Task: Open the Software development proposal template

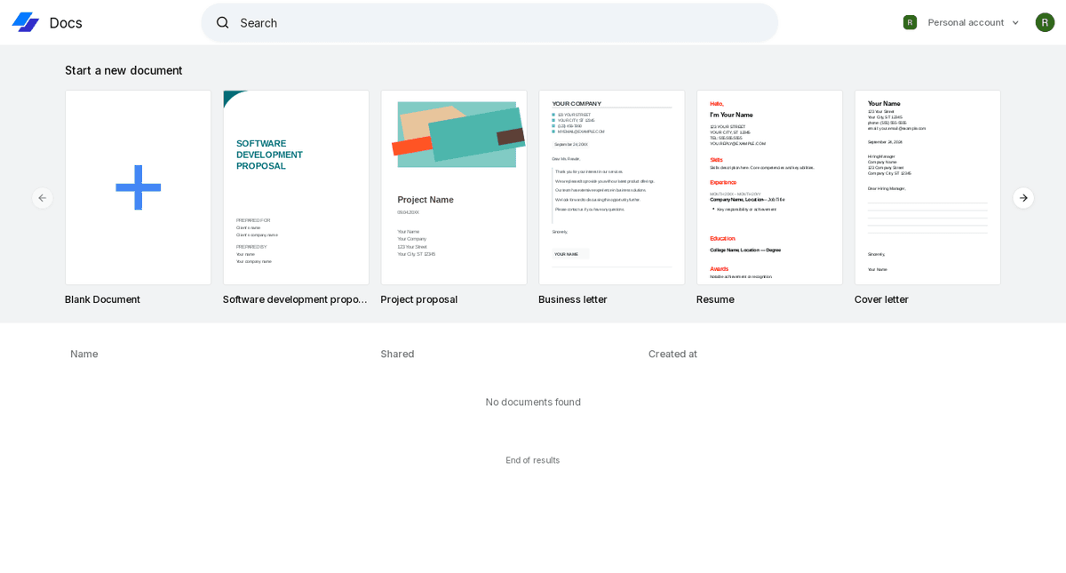Action: (x=296, y=187)
